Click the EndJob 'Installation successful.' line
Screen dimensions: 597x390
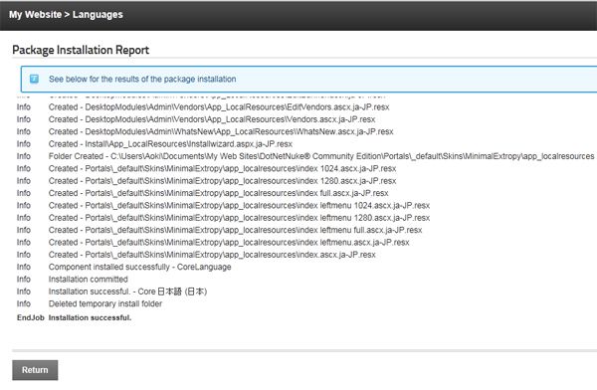point(74,317)
